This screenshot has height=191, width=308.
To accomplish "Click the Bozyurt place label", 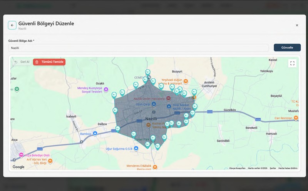I will click(x=177, y=72).
